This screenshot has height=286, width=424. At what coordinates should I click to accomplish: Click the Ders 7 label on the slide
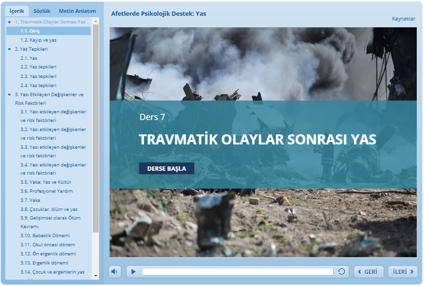click(152, 117)
